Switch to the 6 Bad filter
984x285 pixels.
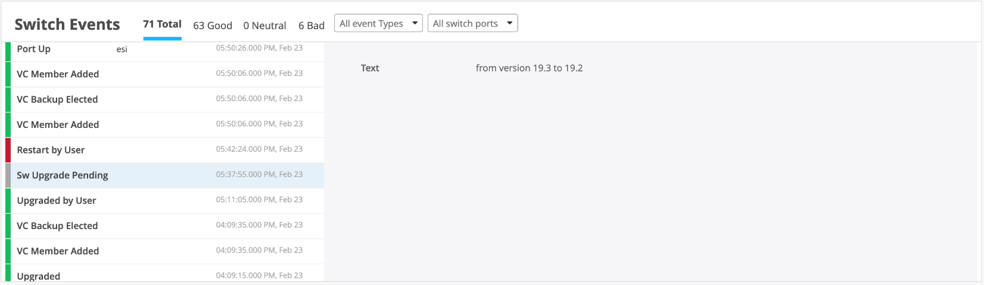point(312,26)
